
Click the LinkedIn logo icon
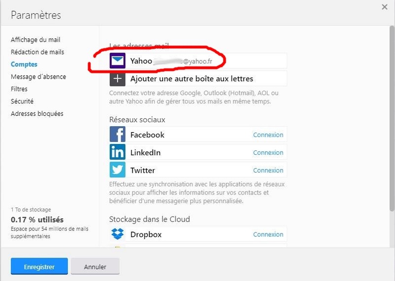[118, 152]
